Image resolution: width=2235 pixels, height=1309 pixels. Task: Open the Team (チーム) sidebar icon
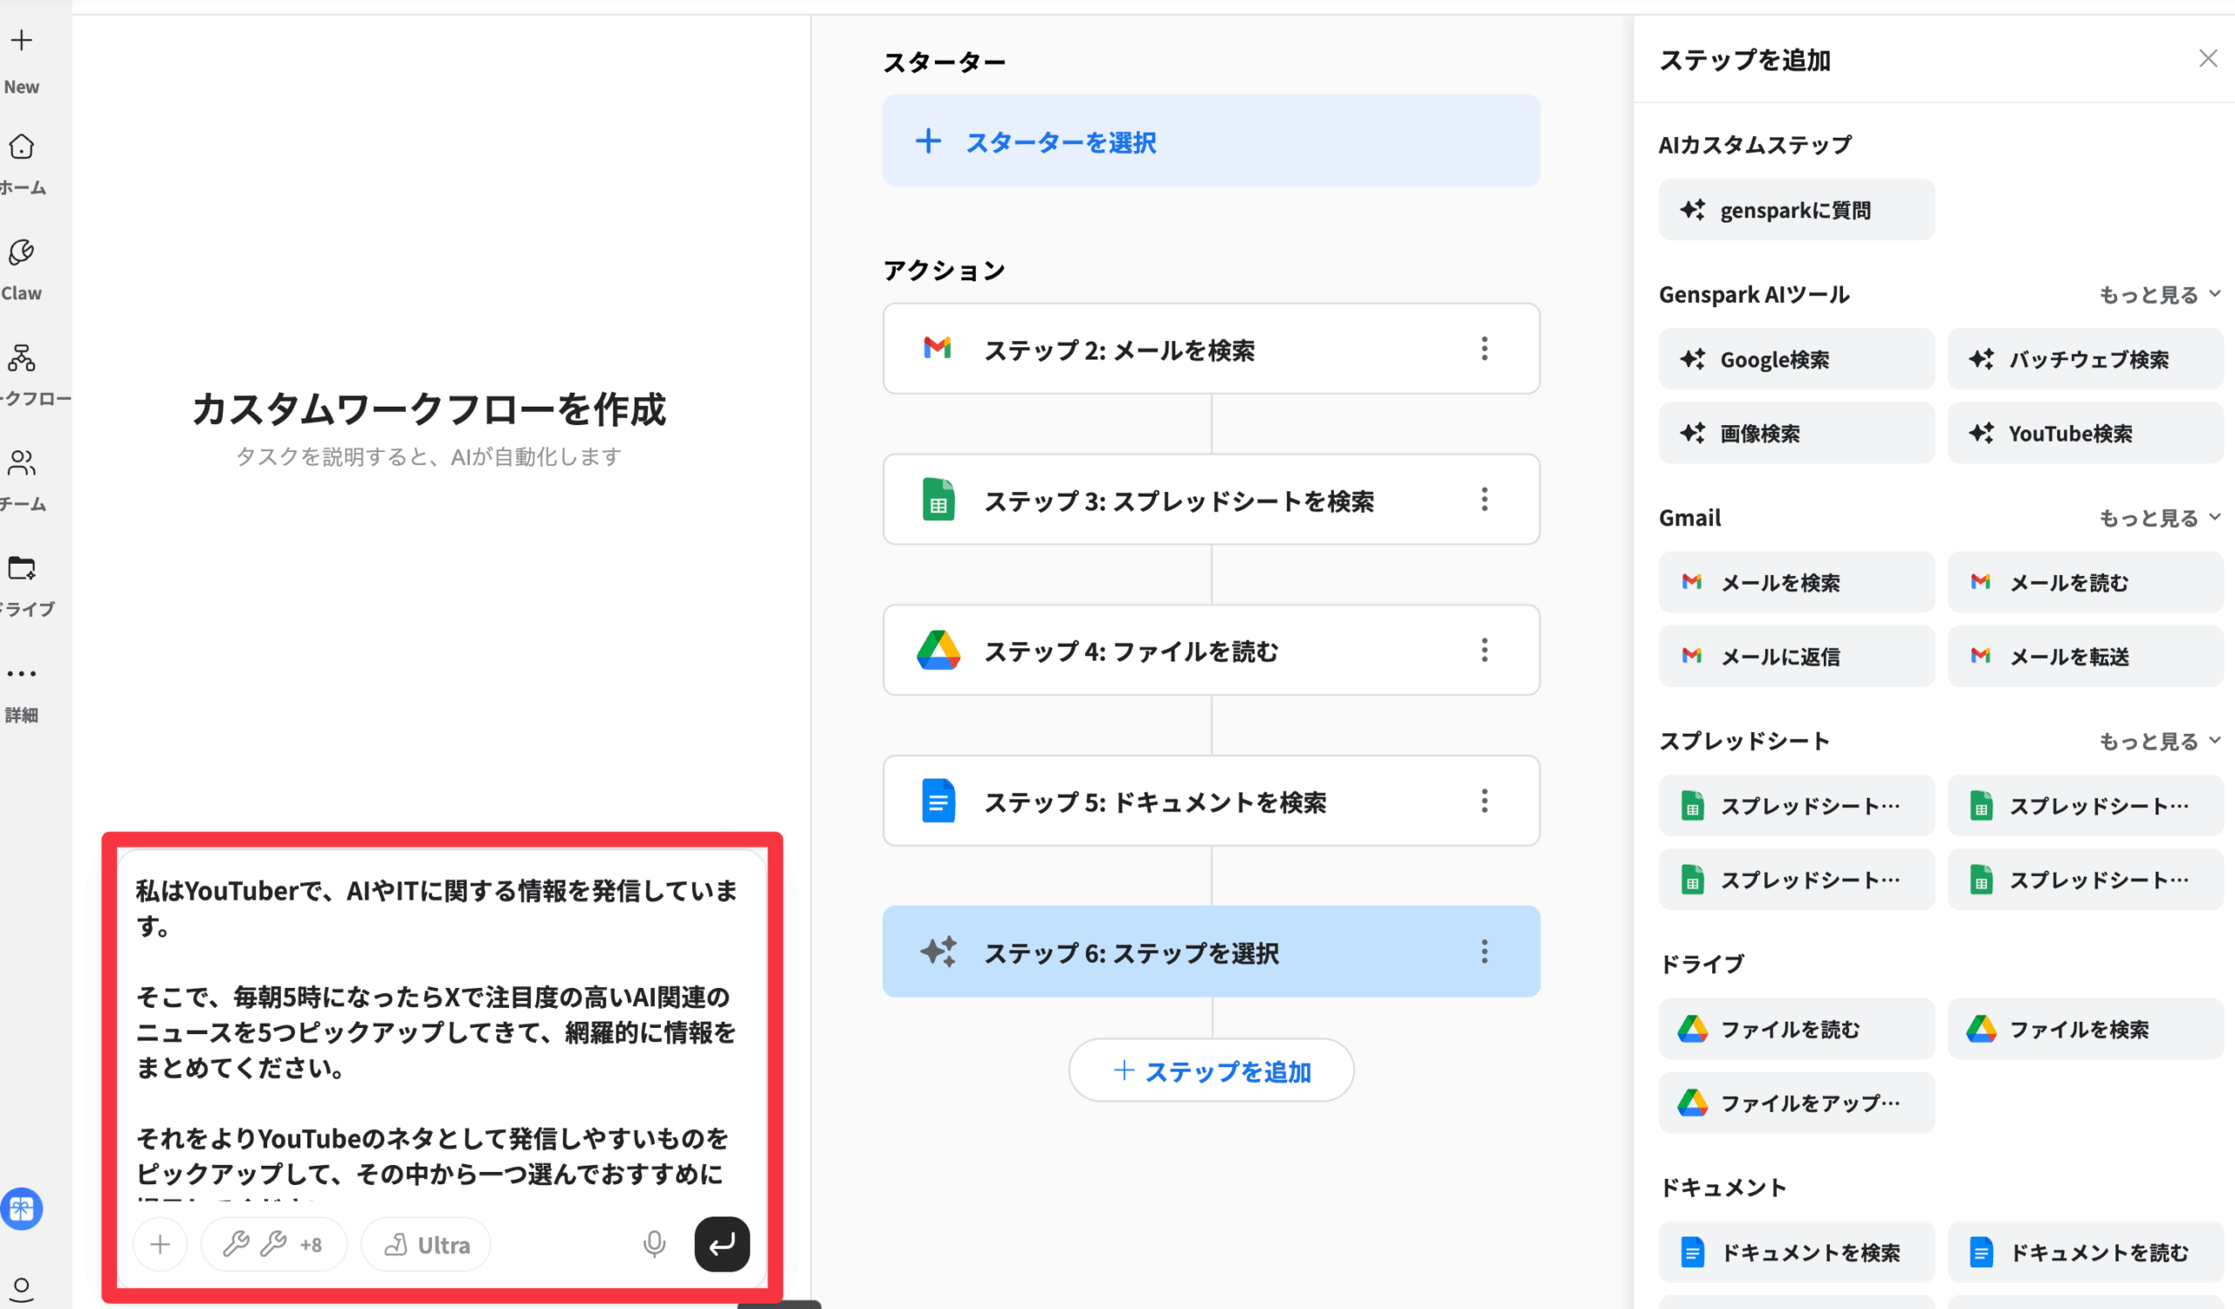pos(21,463)
